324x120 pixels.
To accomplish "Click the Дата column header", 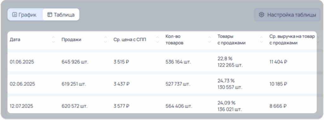I will [15, 40].
